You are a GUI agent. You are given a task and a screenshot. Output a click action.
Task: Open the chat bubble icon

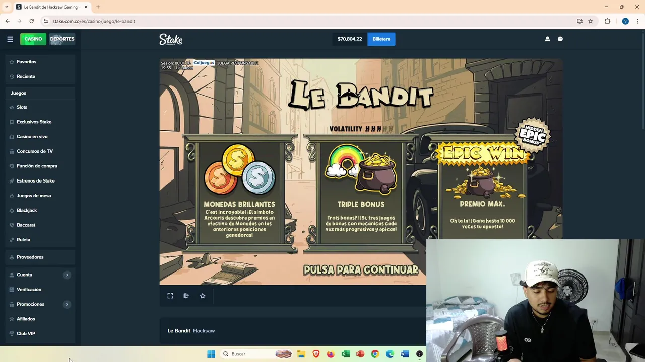560,39
